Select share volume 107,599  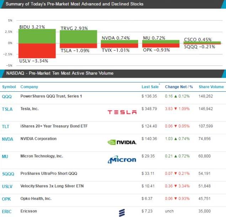click(x=206, y=126)
